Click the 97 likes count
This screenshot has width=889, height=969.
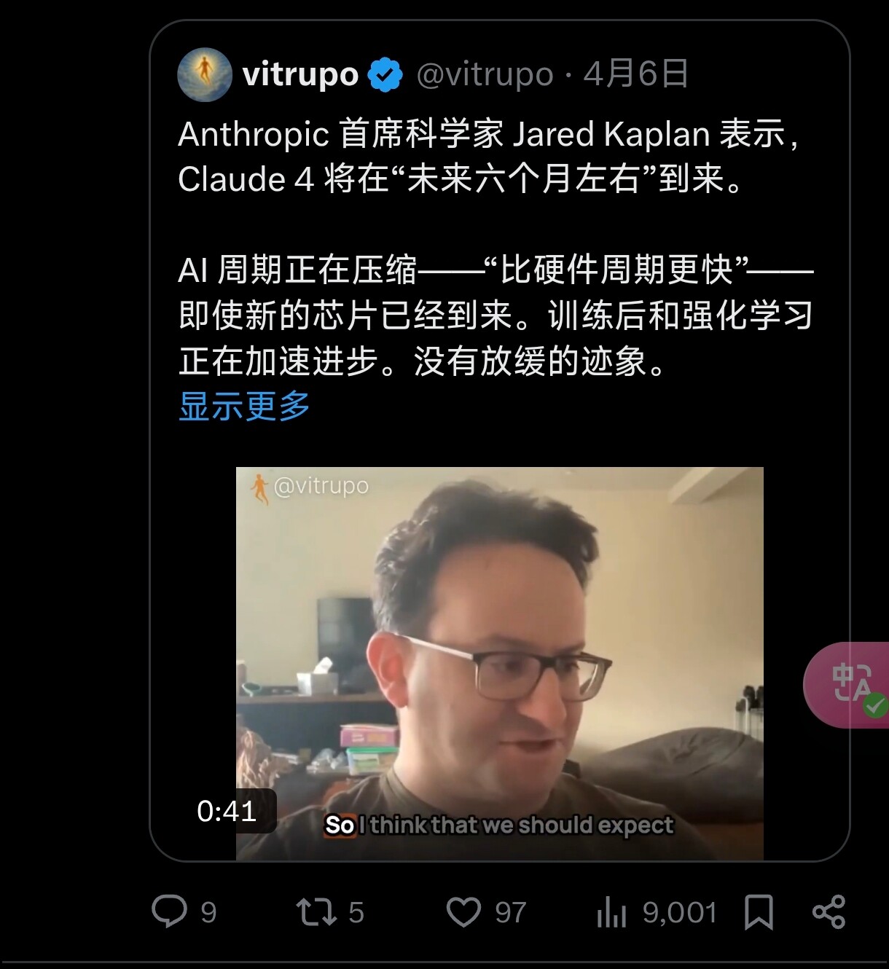point(511,912)
